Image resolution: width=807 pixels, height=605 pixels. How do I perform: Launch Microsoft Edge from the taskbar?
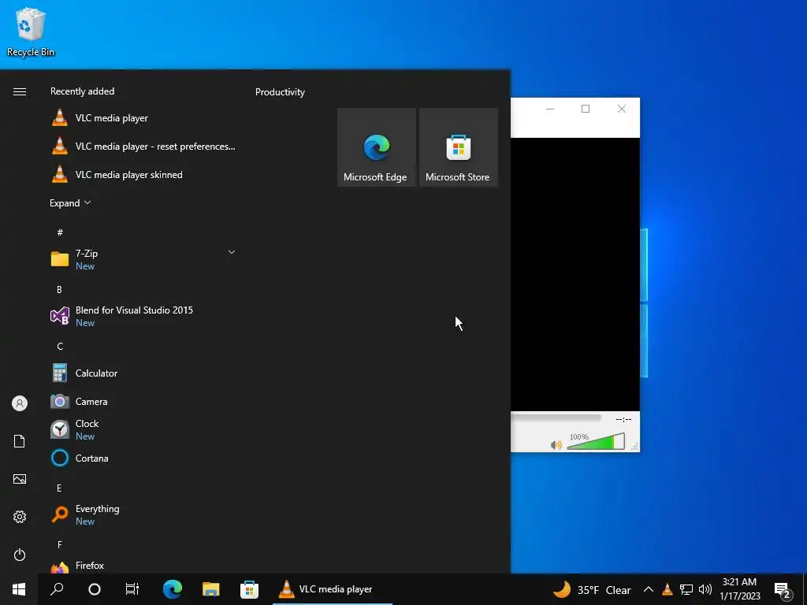173,589
